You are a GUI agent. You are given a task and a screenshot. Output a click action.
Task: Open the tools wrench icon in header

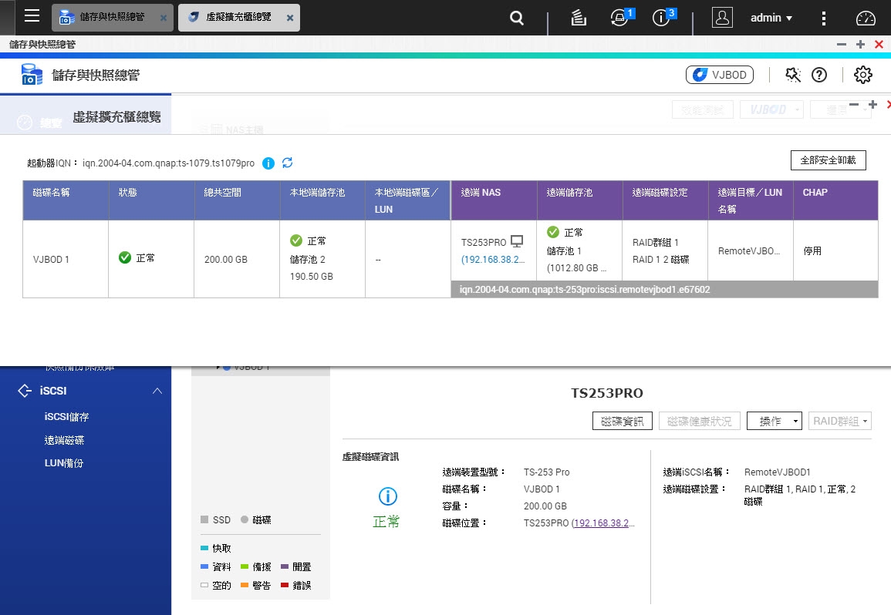(793, 75)
